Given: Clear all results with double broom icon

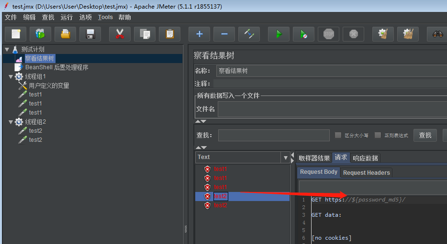Looking at the screenshot, I should (x=408, y=34).
